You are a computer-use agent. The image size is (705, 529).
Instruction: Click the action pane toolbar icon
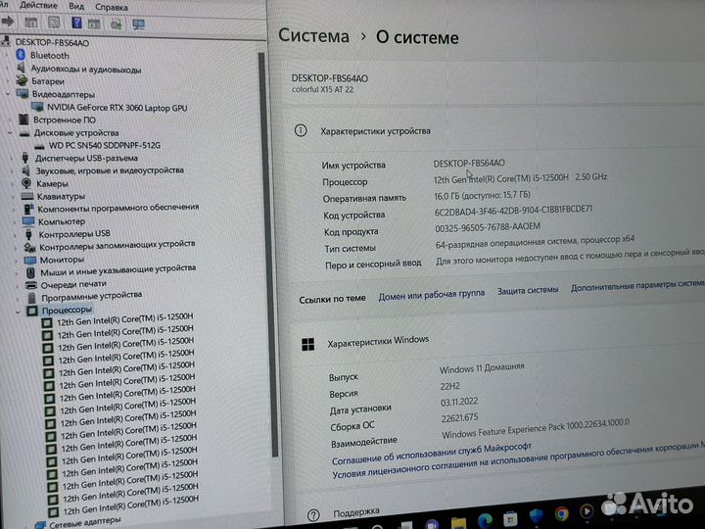[94, 24]
